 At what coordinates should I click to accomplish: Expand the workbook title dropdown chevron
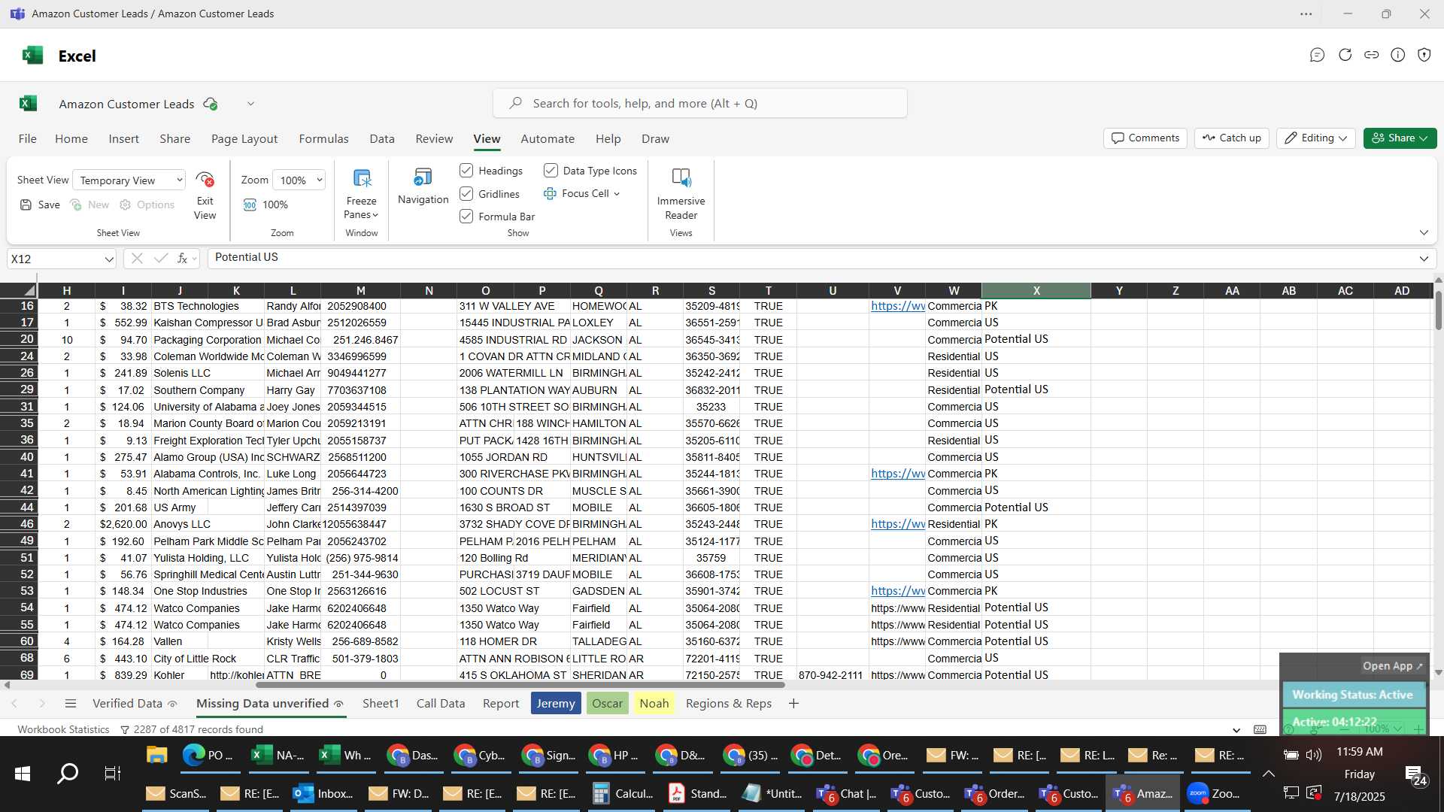point(250,104)
